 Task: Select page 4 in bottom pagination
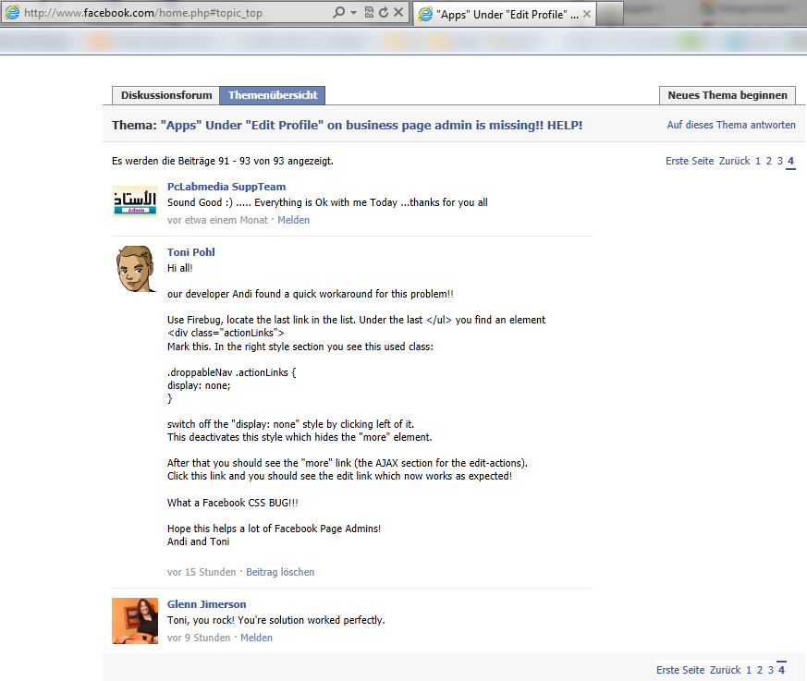pos(781,670)
